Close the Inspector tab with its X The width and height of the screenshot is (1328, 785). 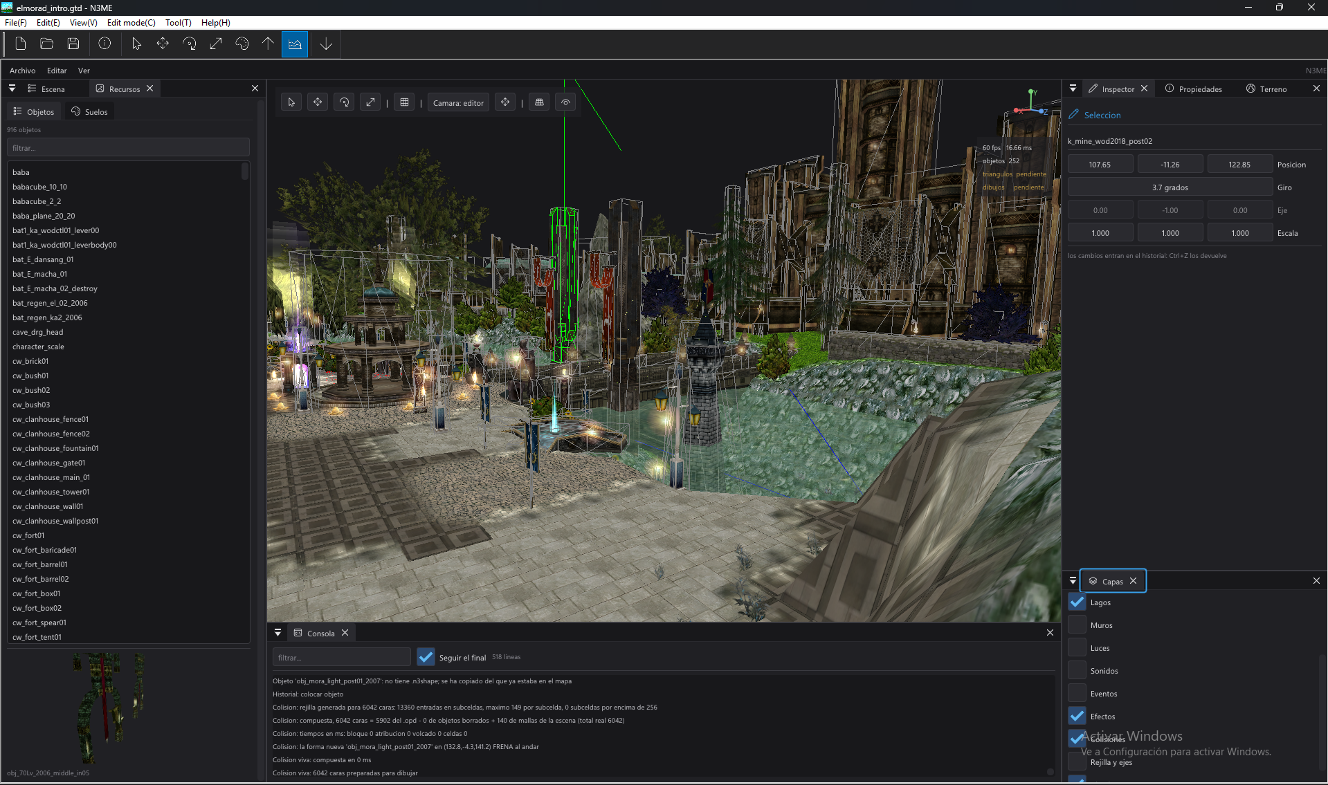point(1144,89)
